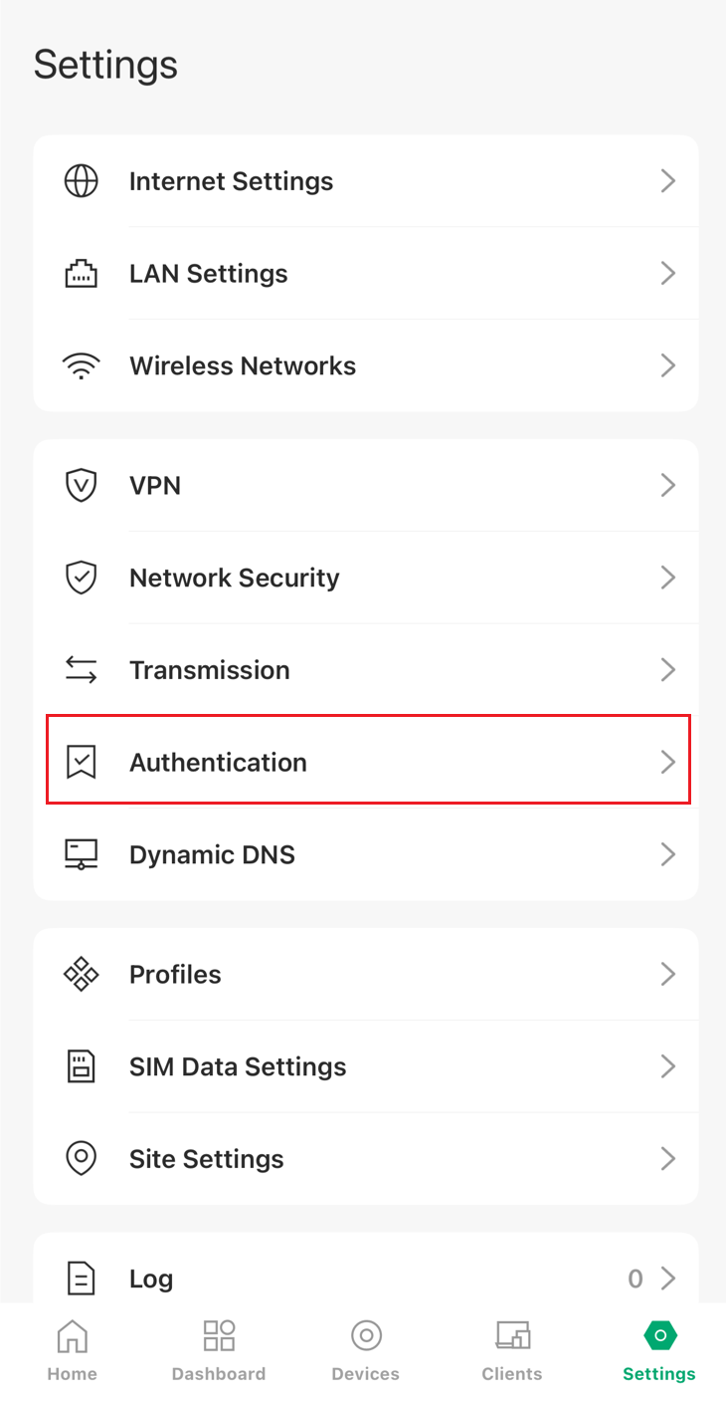Tap the Authentication bookmark icon

(x=81, y=763)
